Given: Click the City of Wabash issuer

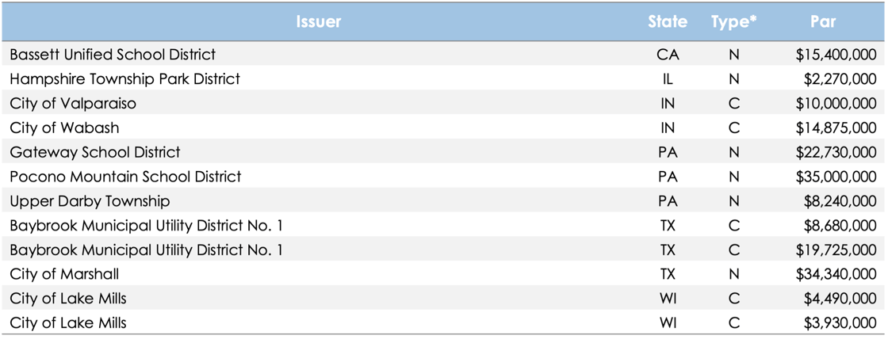Looking at the screenshot, I should tap(64, 128).
